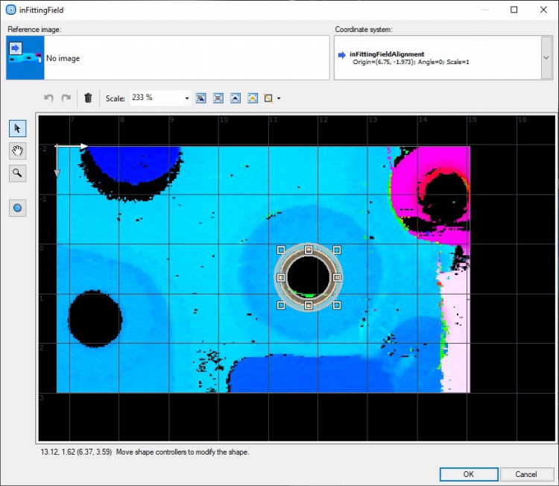Click second view icon right of Scale box
This screenshot has height=486, width=559.
[218, 98]
